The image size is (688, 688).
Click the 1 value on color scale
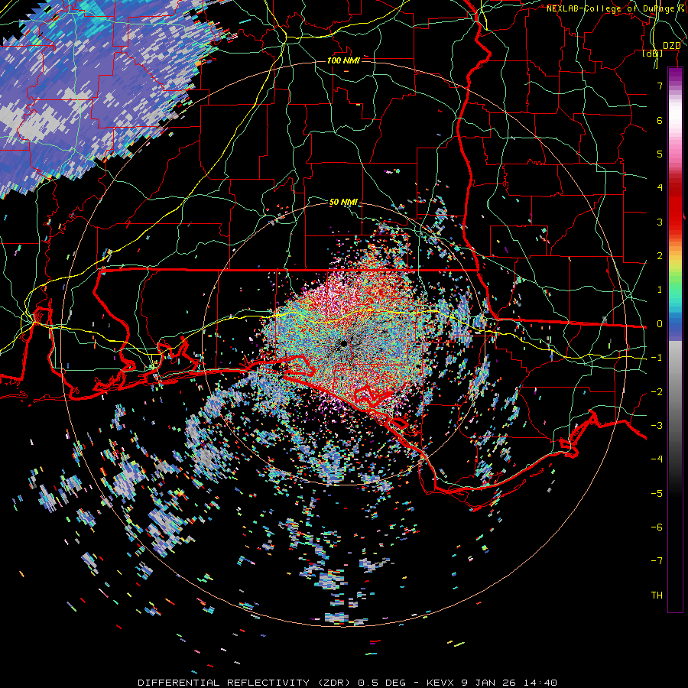[x=660, y=290]
